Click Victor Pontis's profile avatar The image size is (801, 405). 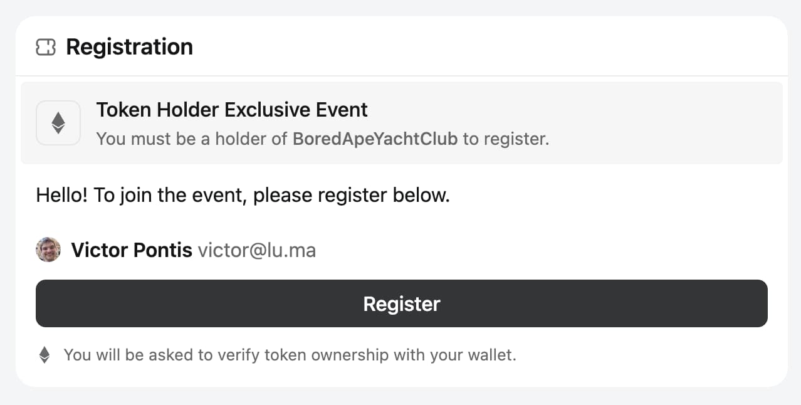pyautogui.click(x=48, y=250)
